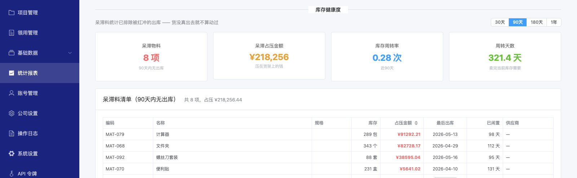Click the 95 天 idle days cell

click(485, 158)
